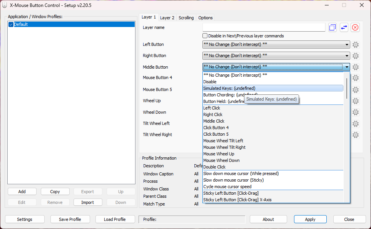Open Middle Button settings gear
371x229 pixels.
coord(355,67)
